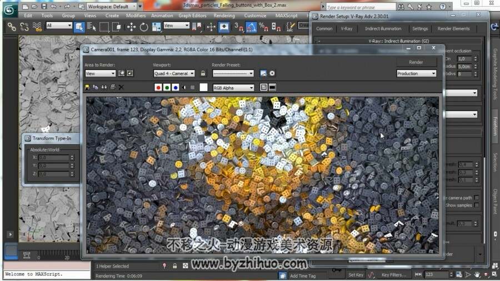Image resolution: width=500 pixels, height=281 pixels.
Task: Select the Unlink Selection tool
Action: coord(24,27)
